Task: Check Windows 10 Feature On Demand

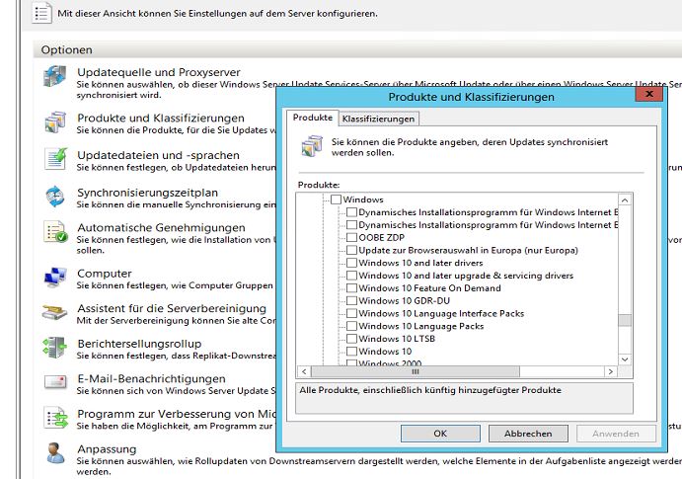Action: click(x=352, y=288)
